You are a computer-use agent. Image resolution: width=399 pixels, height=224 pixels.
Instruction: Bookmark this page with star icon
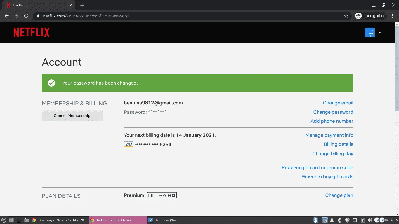coord(346,16)
